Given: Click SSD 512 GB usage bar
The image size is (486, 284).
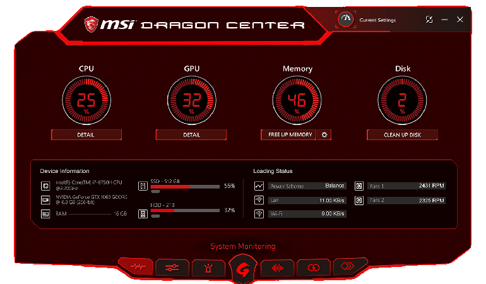Looking at the screenshot, I should (x=185, y=187).
